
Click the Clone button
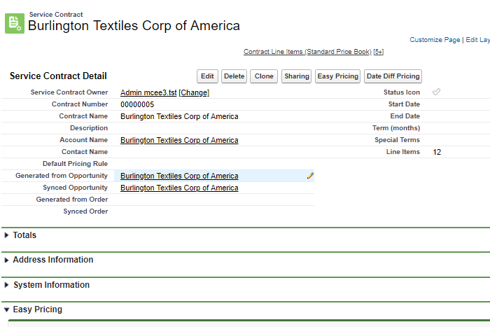[264, 76]
